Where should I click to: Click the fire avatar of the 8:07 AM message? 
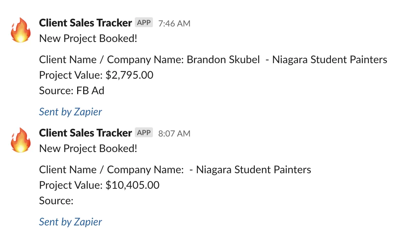(x=21, y=140)
